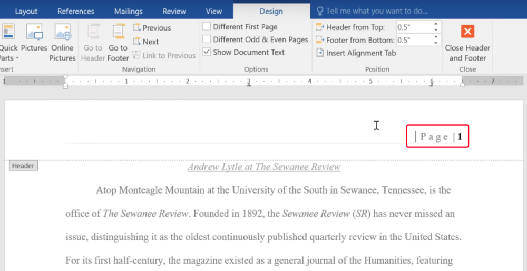Viewport: 527px width, 271px height.
Task: Click the lightbulb Tell me icon
Action: tap(319, 11)
